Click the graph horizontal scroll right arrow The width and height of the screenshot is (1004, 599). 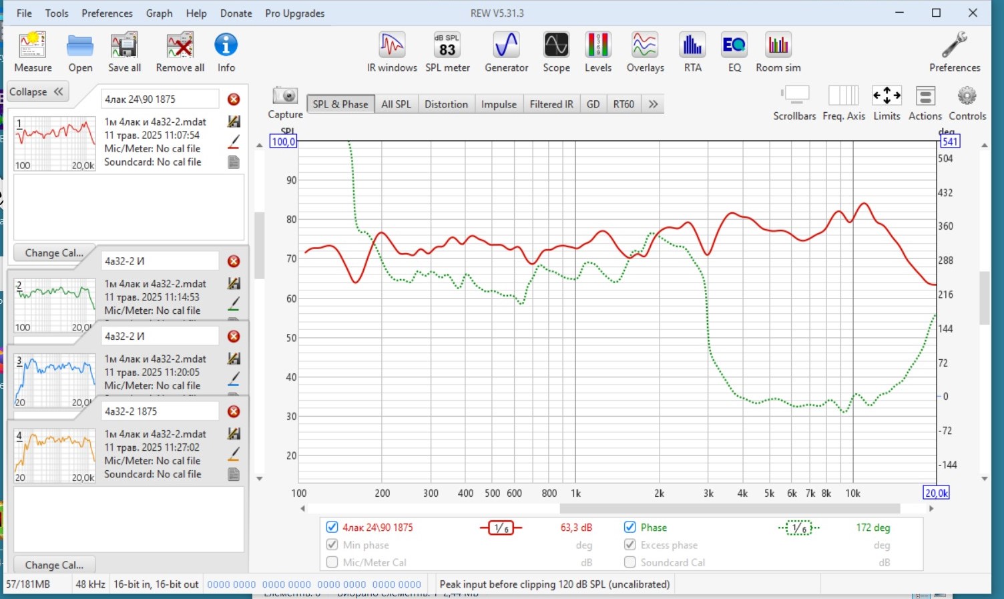931,509
